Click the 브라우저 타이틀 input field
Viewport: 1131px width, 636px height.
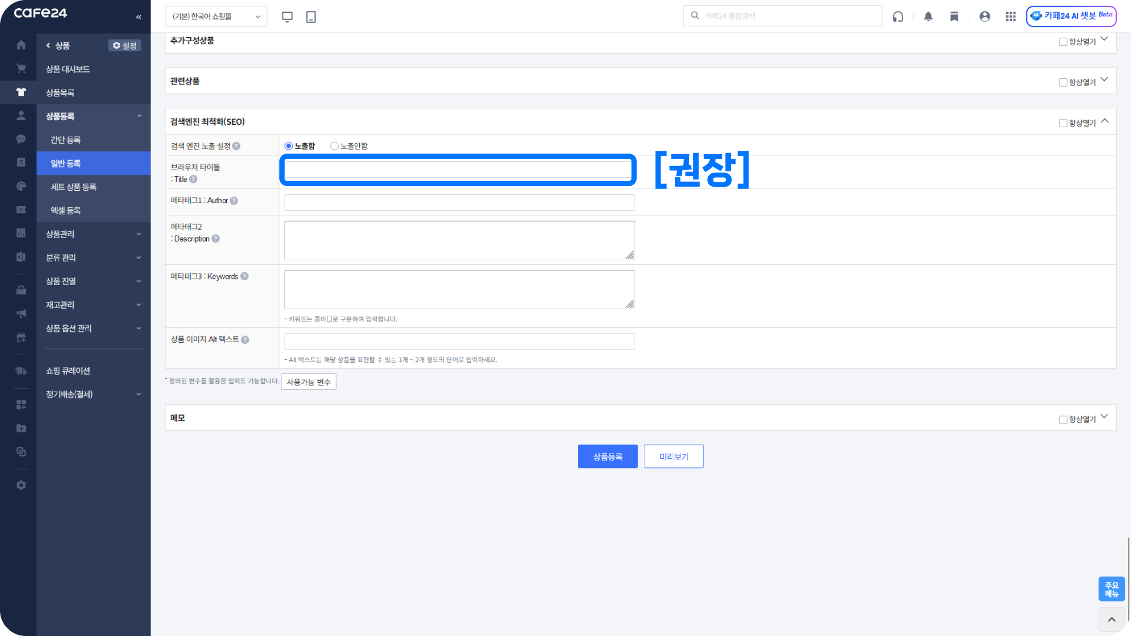tap(458, 170)
